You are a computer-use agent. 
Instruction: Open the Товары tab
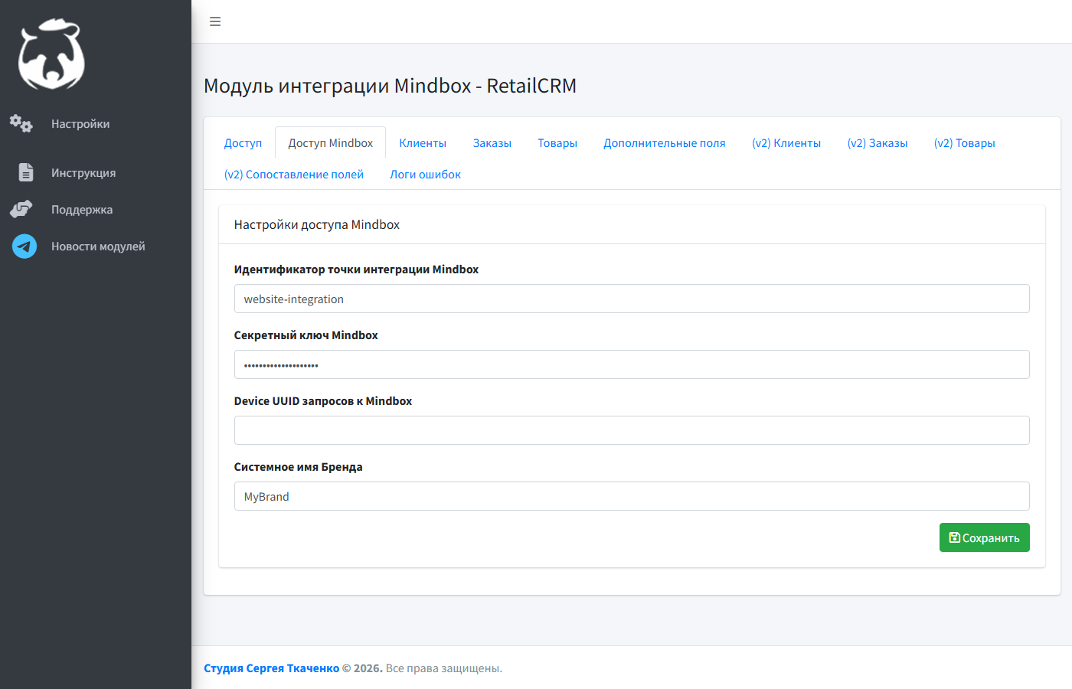[x=557, y=143]
